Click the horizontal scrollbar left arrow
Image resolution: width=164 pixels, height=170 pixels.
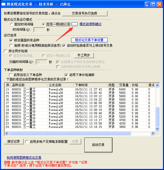7,133
